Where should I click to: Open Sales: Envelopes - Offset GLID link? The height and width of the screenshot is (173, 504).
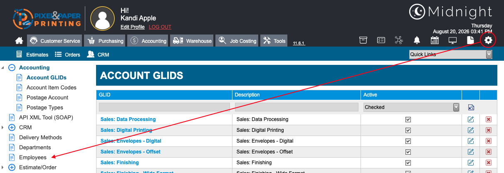point(131,152)
